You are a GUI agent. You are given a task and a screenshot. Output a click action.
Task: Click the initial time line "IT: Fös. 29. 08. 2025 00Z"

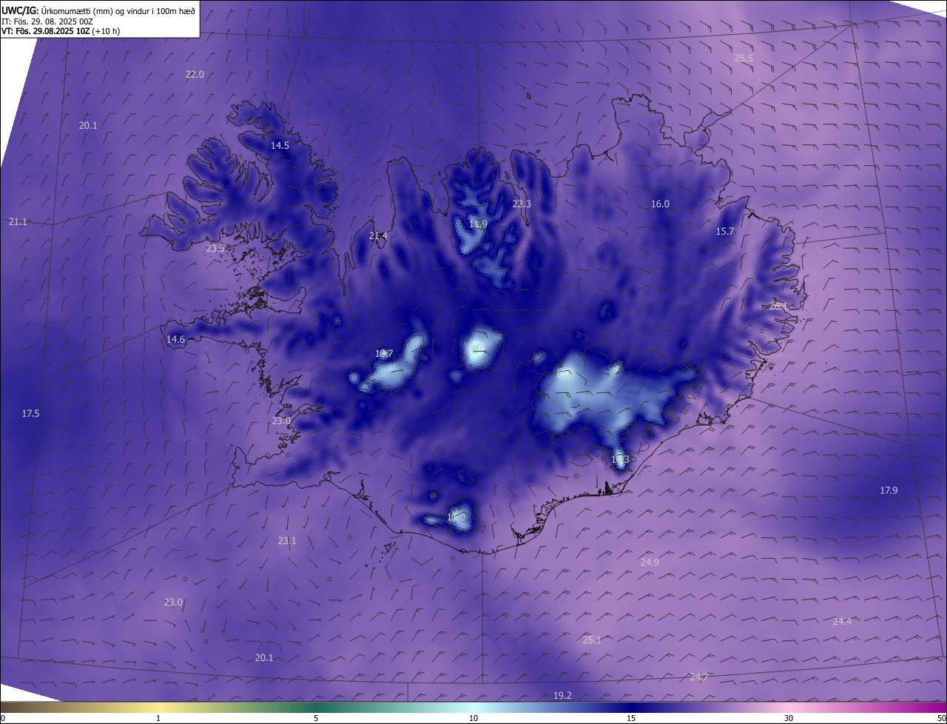(x=47, y=21)
